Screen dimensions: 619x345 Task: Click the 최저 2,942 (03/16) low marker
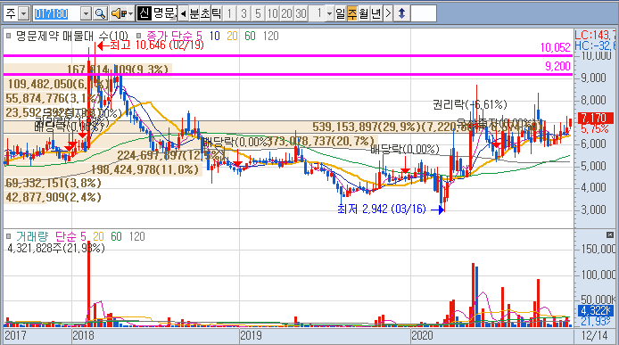click(x=391, y=209)
